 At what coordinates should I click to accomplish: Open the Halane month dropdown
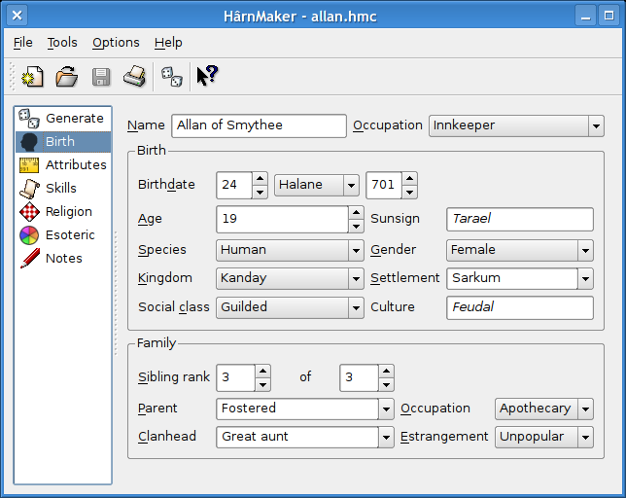tap(317, 185)
